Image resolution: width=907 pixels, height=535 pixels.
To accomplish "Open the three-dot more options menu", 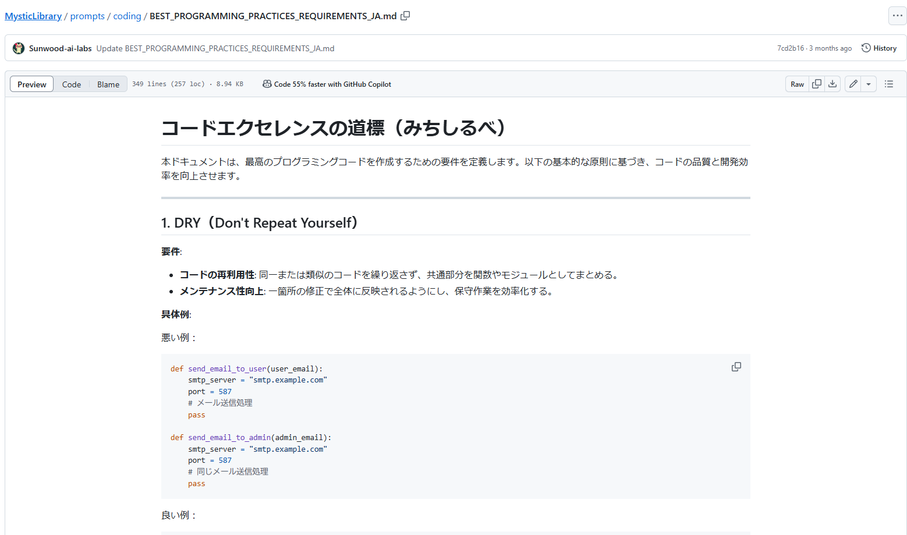I will tap(897, 16).
